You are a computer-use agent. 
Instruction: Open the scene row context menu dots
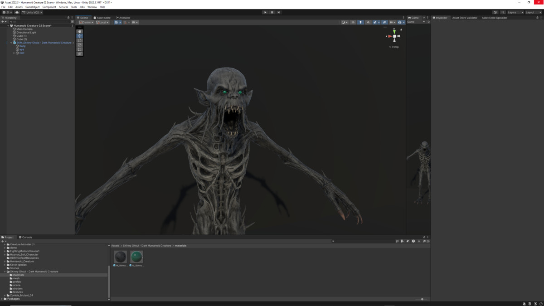(x=72, y=26)
